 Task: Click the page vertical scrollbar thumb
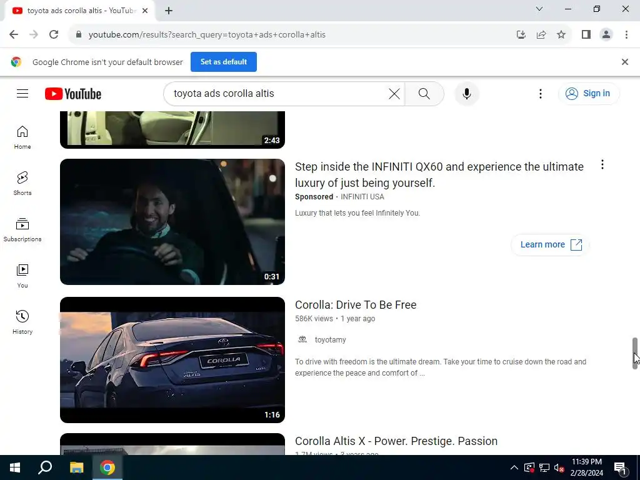coord(635,353)
